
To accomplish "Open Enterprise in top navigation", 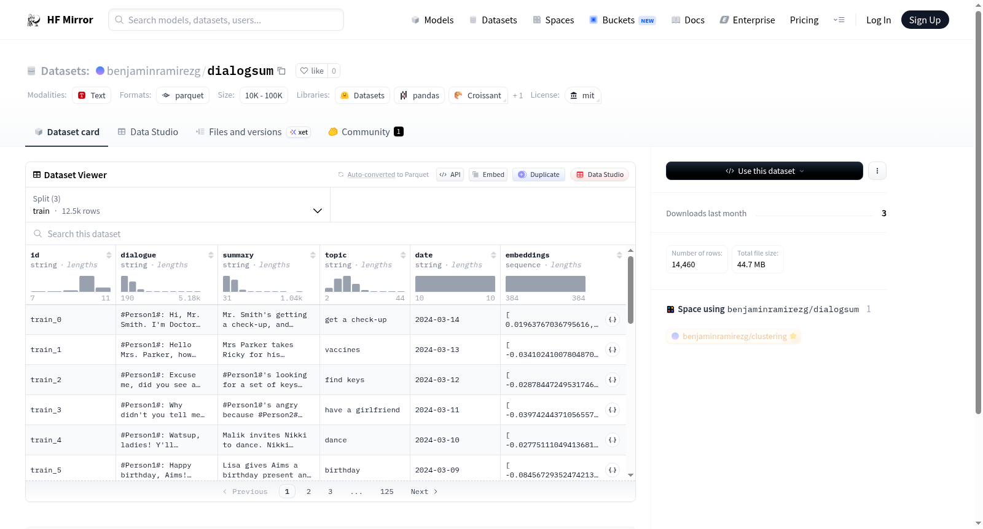I will pyautogui.click(x=747, y=20).
